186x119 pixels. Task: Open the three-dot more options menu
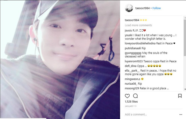181,114
